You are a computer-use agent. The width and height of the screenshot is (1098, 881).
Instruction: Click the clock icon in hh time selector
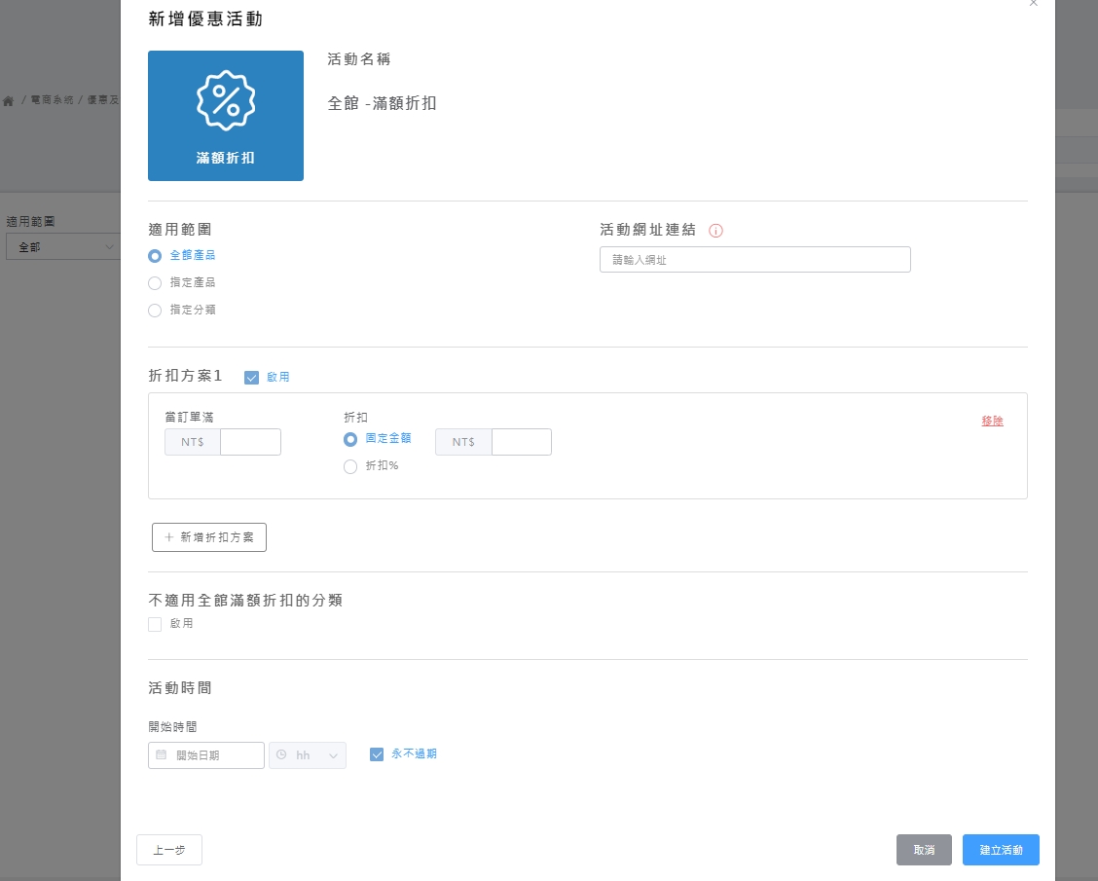[x=282, y=754]
